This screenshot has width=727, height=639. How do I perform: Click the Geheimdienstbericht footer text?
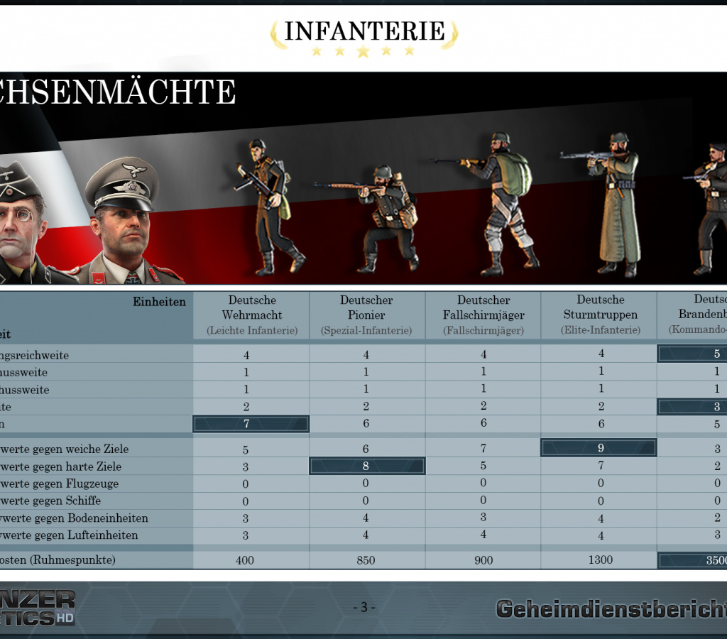611,609
